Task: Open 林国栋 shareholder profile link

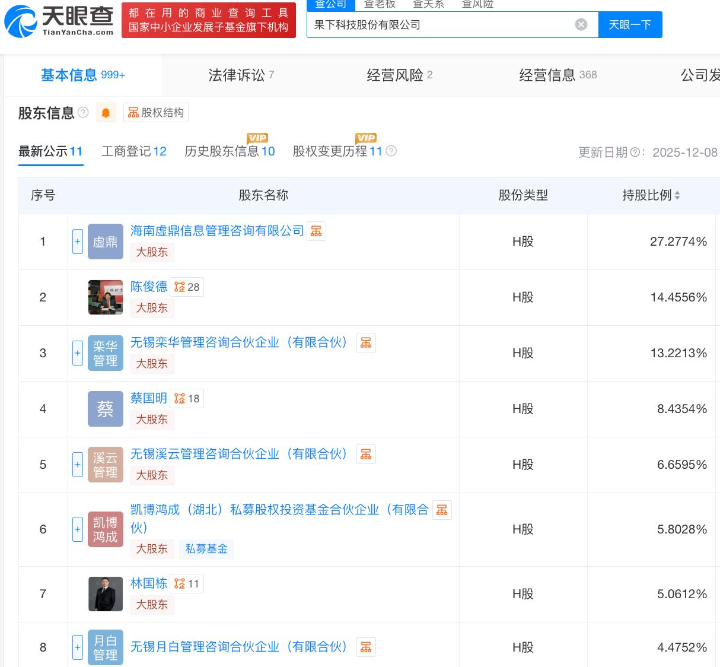Action: click(148, 583)
